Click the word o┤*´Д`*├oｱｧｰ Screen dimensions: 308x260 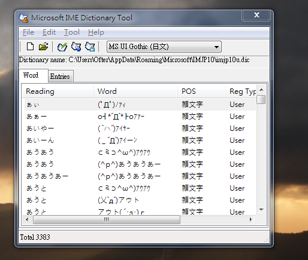[121, 117]
